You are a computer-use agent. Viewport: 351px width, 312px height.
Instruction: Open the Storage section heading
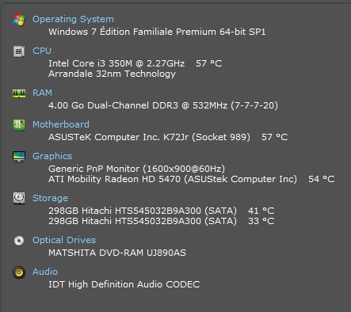click(50, 198)
